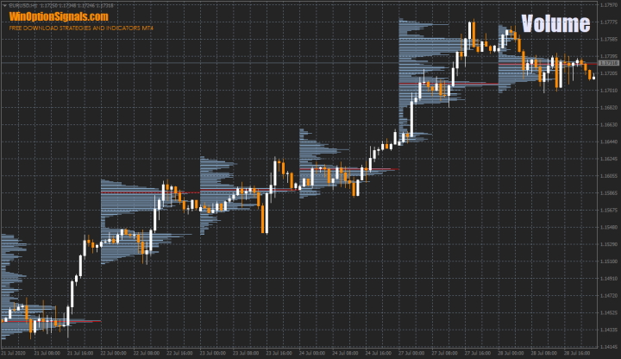Select the 22 Jul 00:00 time label
Image resolution: width=621 pixels, height=359 pixels.
click(x=114, y=354)
